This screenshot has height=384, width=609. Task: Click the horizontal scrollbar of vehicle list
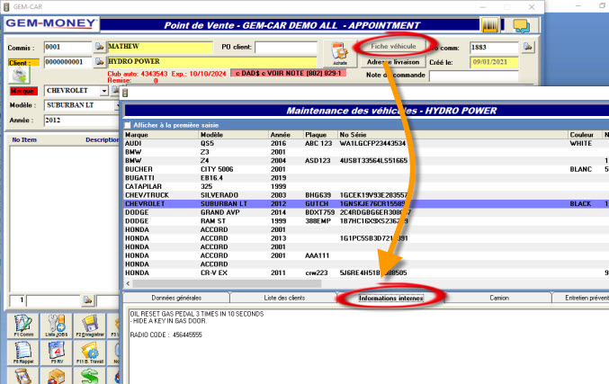click(227, 283)
